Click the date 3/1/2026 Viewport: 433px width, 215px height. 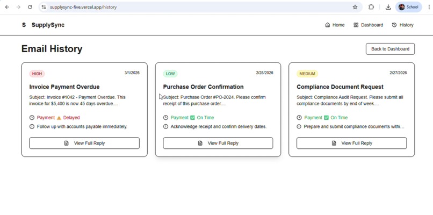point(132,73)
